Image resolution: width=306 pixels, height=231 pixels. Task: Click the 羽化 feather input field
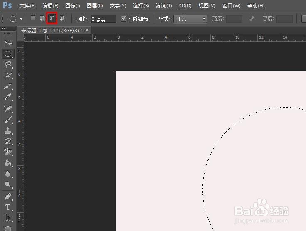coord(103,19)
